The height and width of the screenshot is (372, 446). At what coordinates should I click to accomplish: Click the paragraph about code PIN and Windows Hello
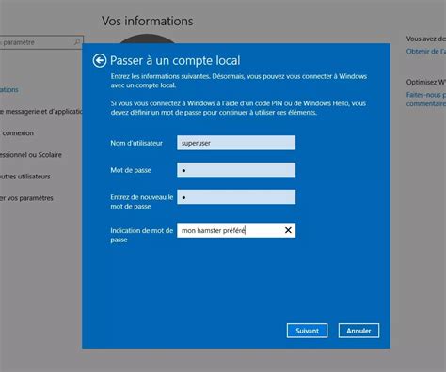click(x=238, y=108)
